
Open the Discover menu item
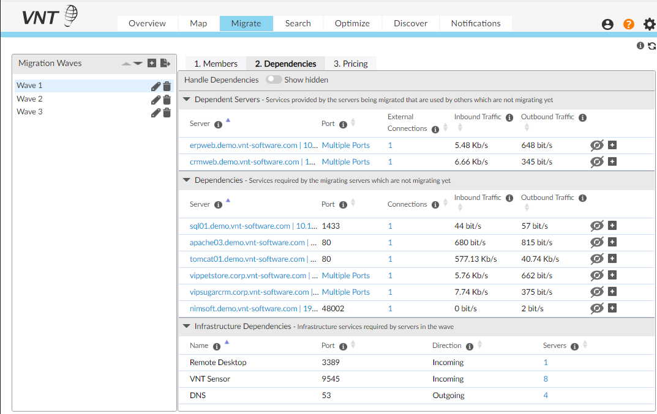tap(410, 23)
